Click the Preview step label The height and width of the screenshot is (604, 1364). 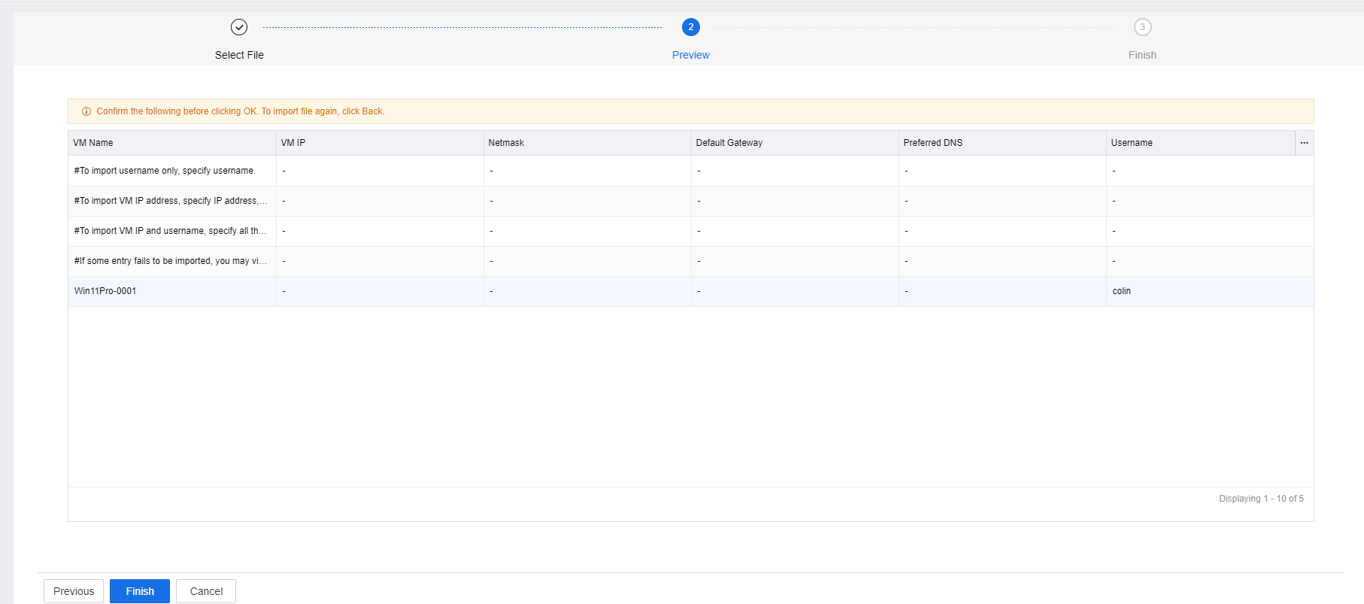[690, 55]
